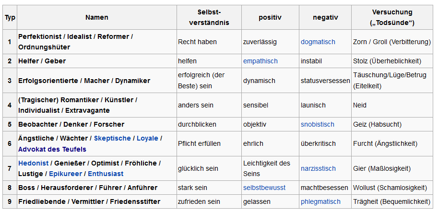This screenshot has width=438, height=213.
Task: Select the Trägheit (Bequemlichkeit) cell
Action: coord(392,201)
